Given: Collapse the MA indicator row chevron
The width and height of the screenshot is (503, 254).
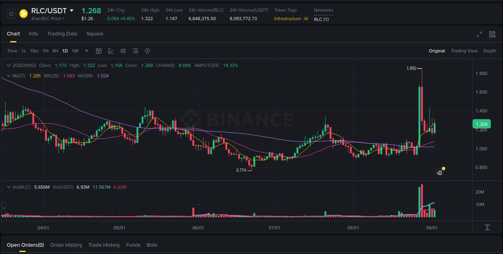Looking at the screenshot, I should pos(9,75).
